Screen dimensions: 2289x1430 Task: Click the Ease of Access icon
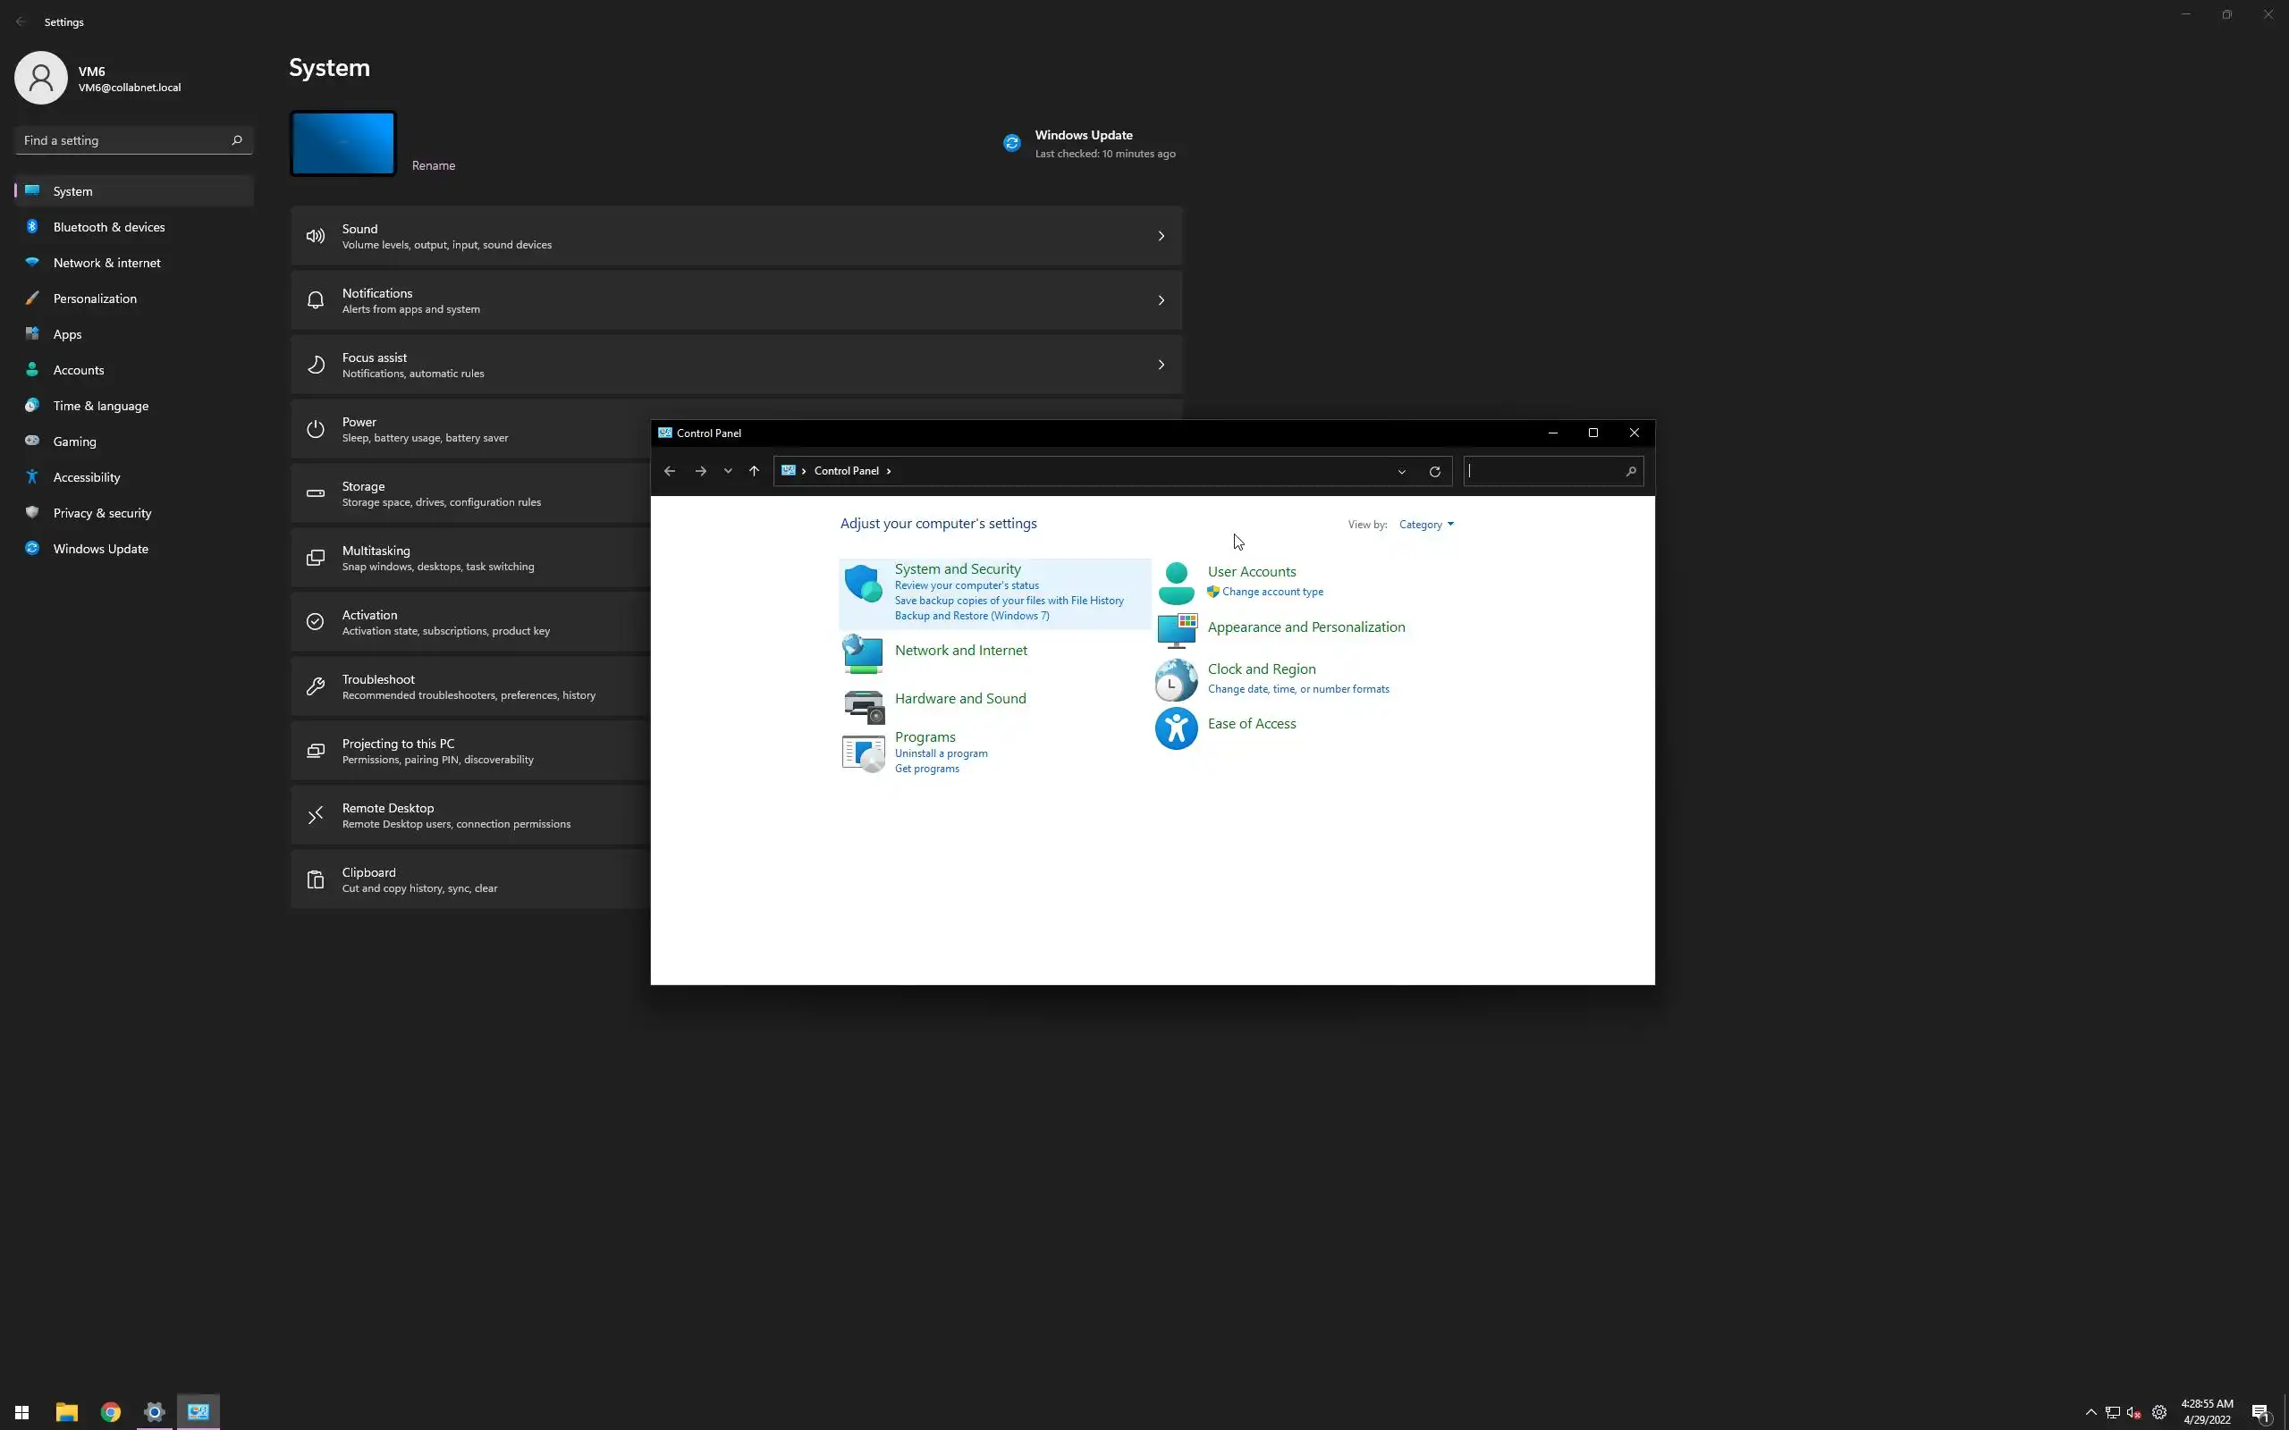[x=1176, y=728]
